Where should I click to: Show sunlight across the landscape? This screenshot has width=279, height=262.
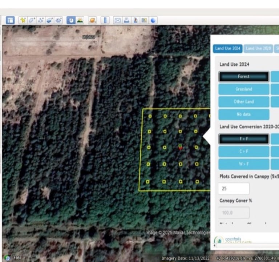[80, 20]
